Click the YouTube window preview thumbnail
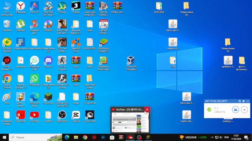This screenshot has height=141, width=252. pyautogui.click(x=130, y=122)
